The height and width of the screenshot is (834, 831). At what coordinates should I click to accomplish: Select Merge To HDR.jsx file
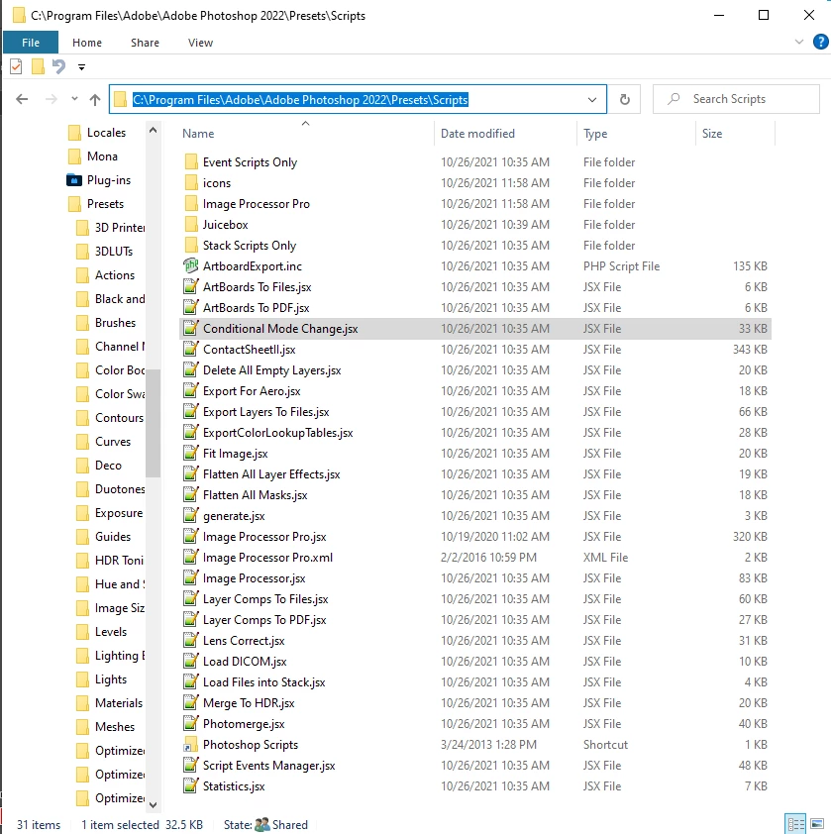click(249, 702)
